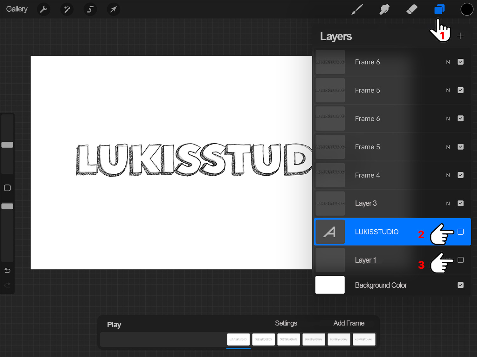This screenshot has width=477, height=357.
Task: Tap the undo arrow in sidebar
Action: pos(7,270)
